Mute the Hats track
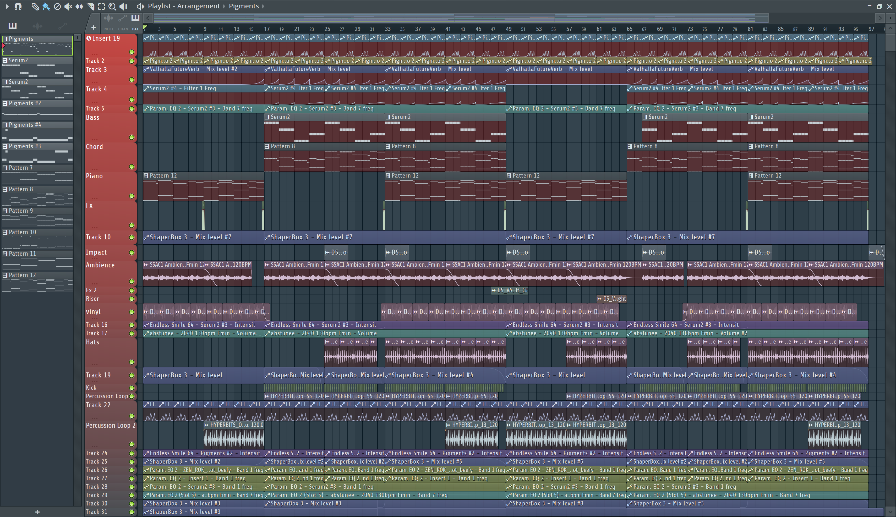 pos(132,362)
